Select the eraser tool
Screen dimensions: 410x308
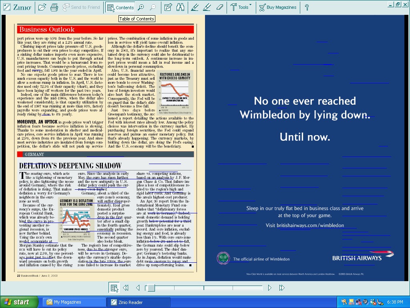(219, 7)
